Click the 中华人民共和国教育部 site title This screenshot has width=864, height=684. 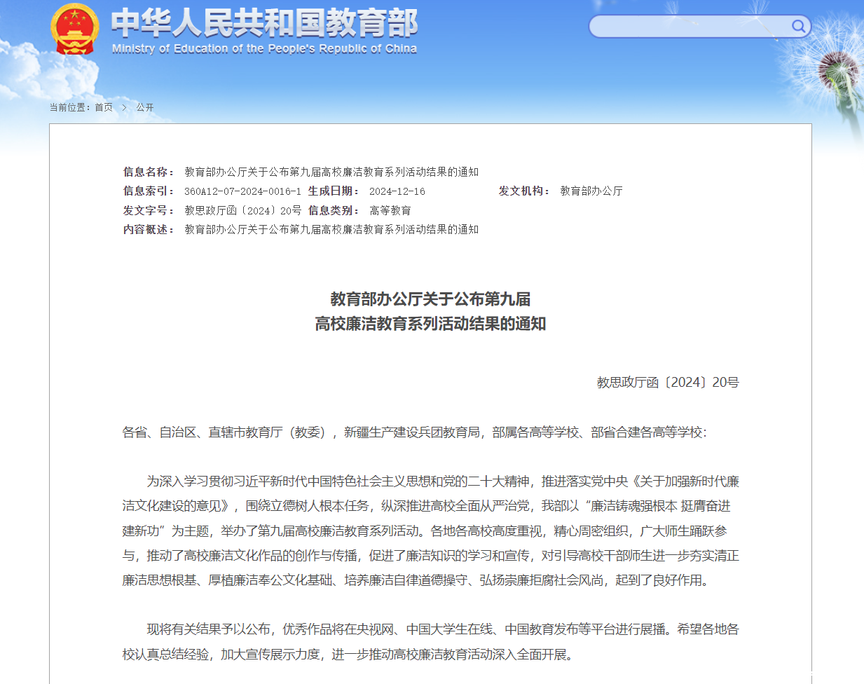click(x=264, y=22)
